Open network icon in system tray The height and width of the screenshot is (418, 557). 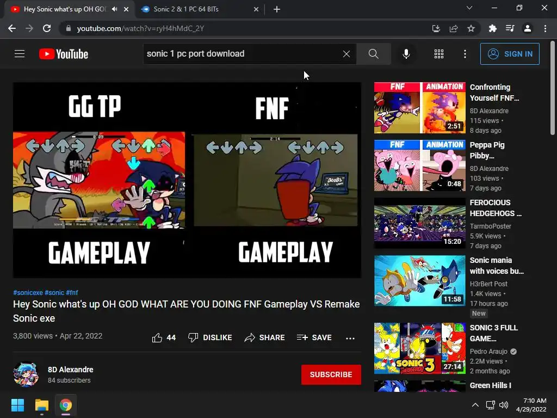(490, 405)
